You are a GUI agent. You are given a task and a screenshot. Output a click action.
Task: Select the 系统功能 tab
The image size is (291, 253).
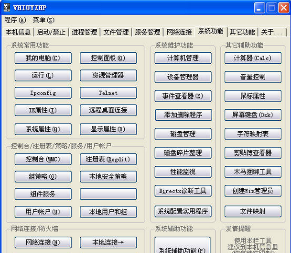pyautogui.click(x=211, y=31)
